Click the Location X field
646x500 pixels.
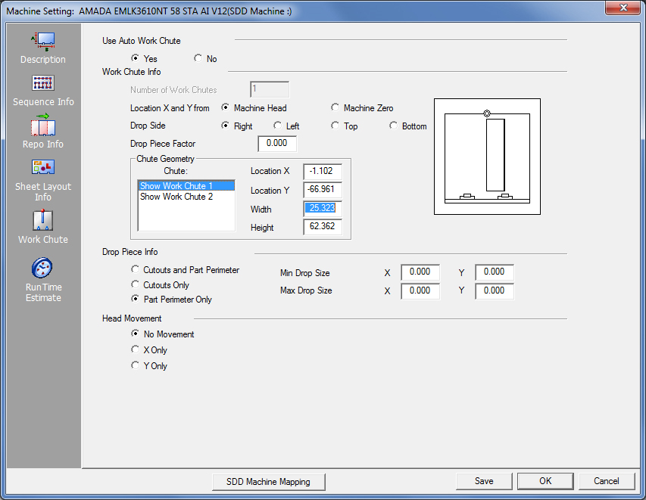click(323, 172)
